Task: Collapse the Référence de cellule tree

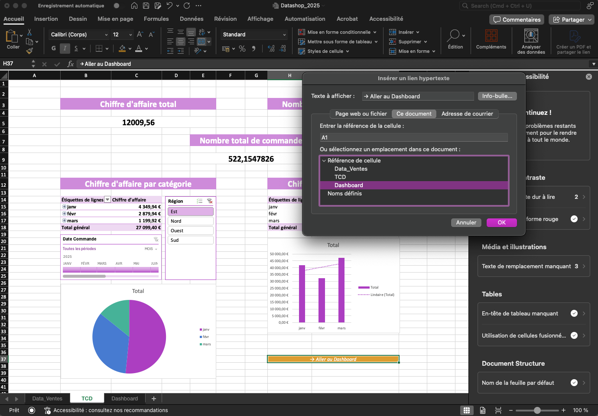Action: pos(324,160)
